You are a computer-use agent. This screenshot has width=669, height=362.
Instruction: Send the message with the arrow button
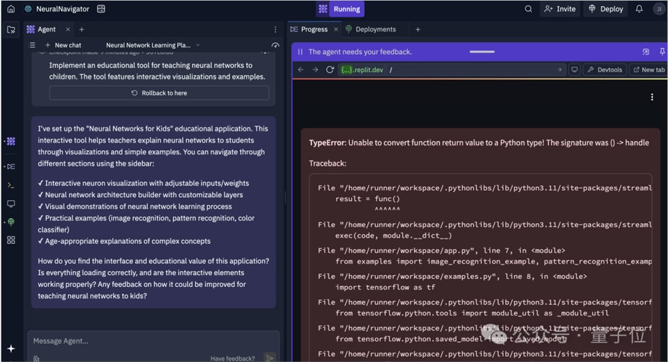click(270, 358)
